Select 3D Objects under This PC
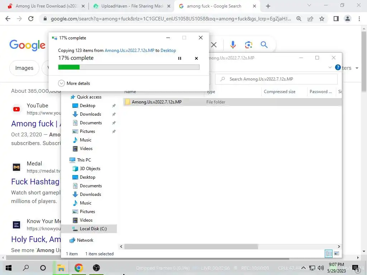This screenshot has height=275, width=367. pos(90,169)
